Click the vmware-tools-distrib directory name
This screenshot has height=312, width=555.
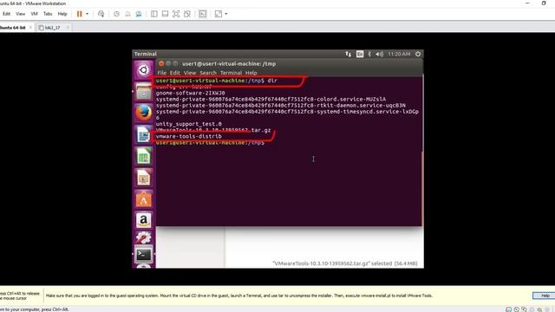point(189,136)
